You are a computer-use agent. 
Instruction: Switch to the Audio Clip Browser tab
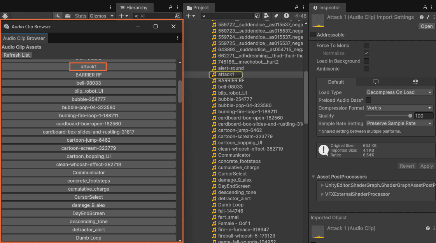[x=24, y=38]
